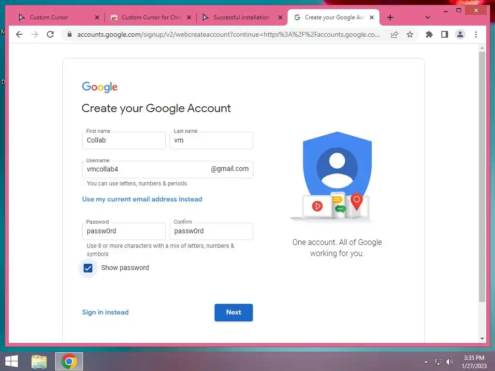
Task: Go back to the previous page
Action: [19, 34]
